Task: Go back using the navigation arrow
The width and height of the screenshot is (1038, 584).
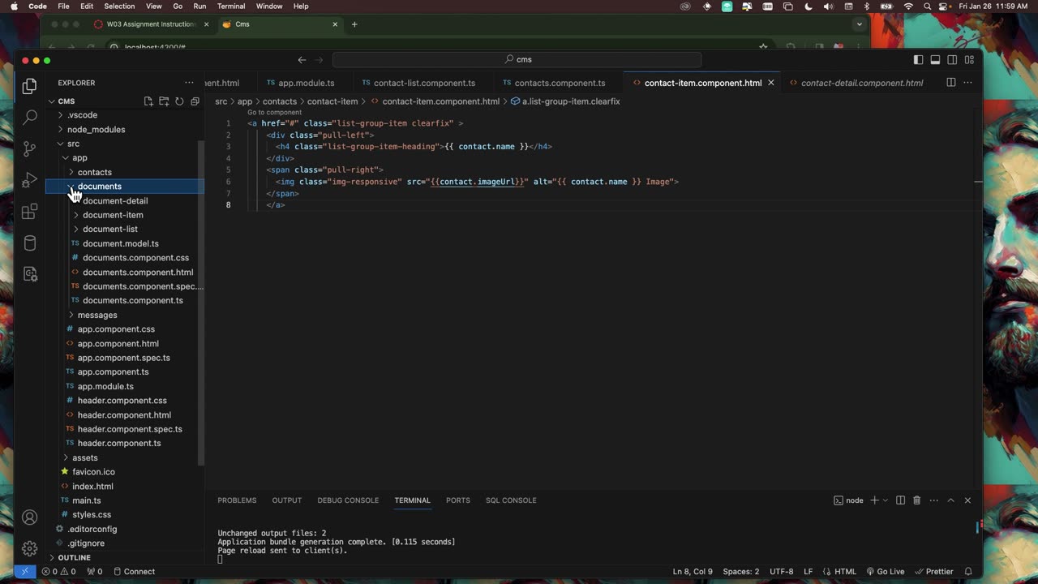Action: pos(302,59)
